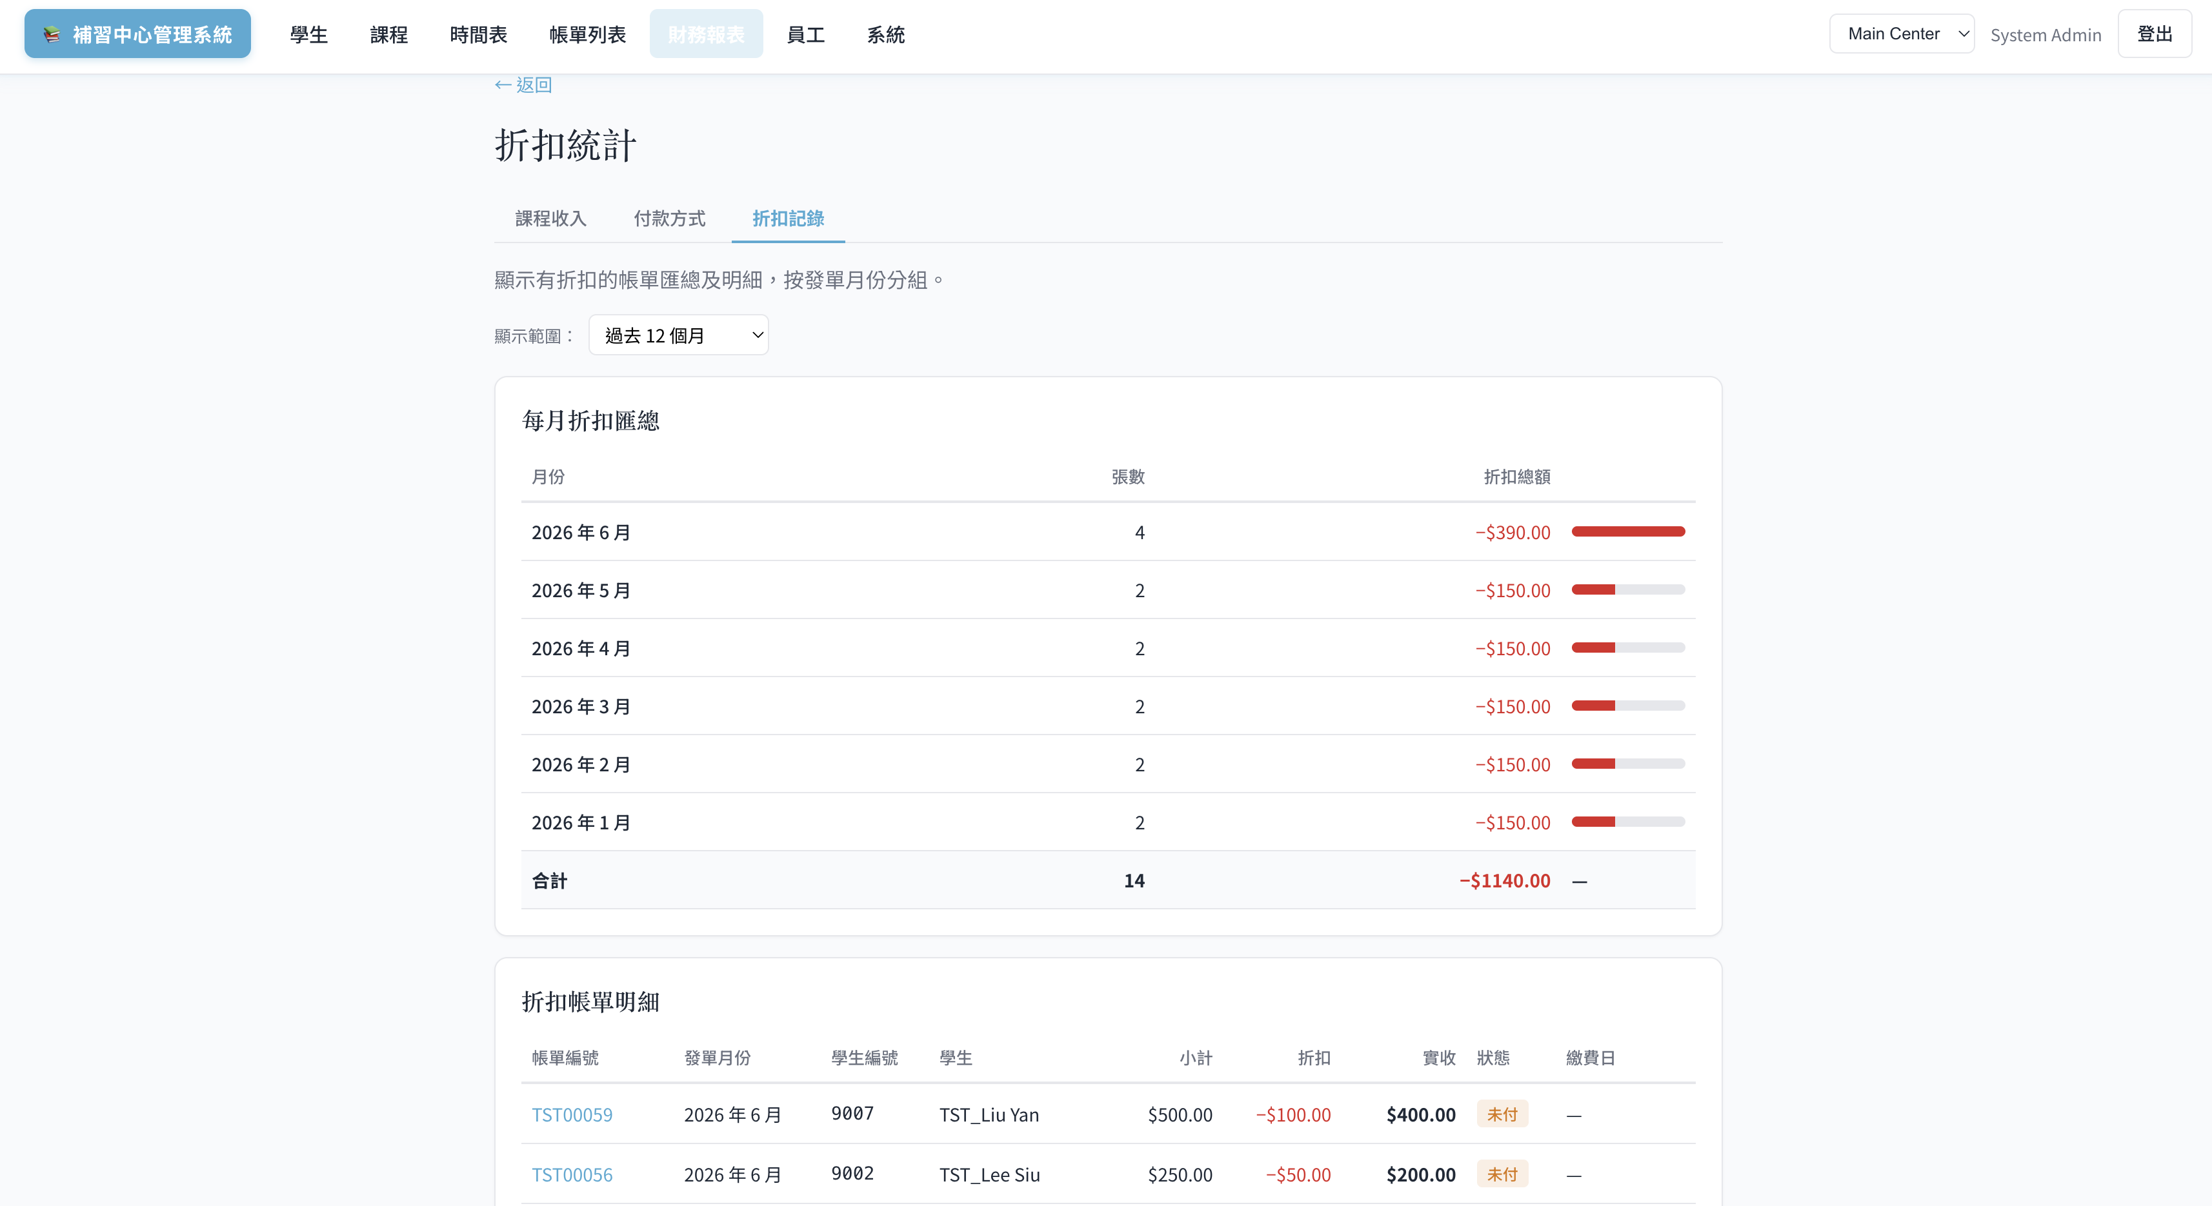Expand the Main Center dropdown
2212x1206 pixels.
click(1901, 34)
